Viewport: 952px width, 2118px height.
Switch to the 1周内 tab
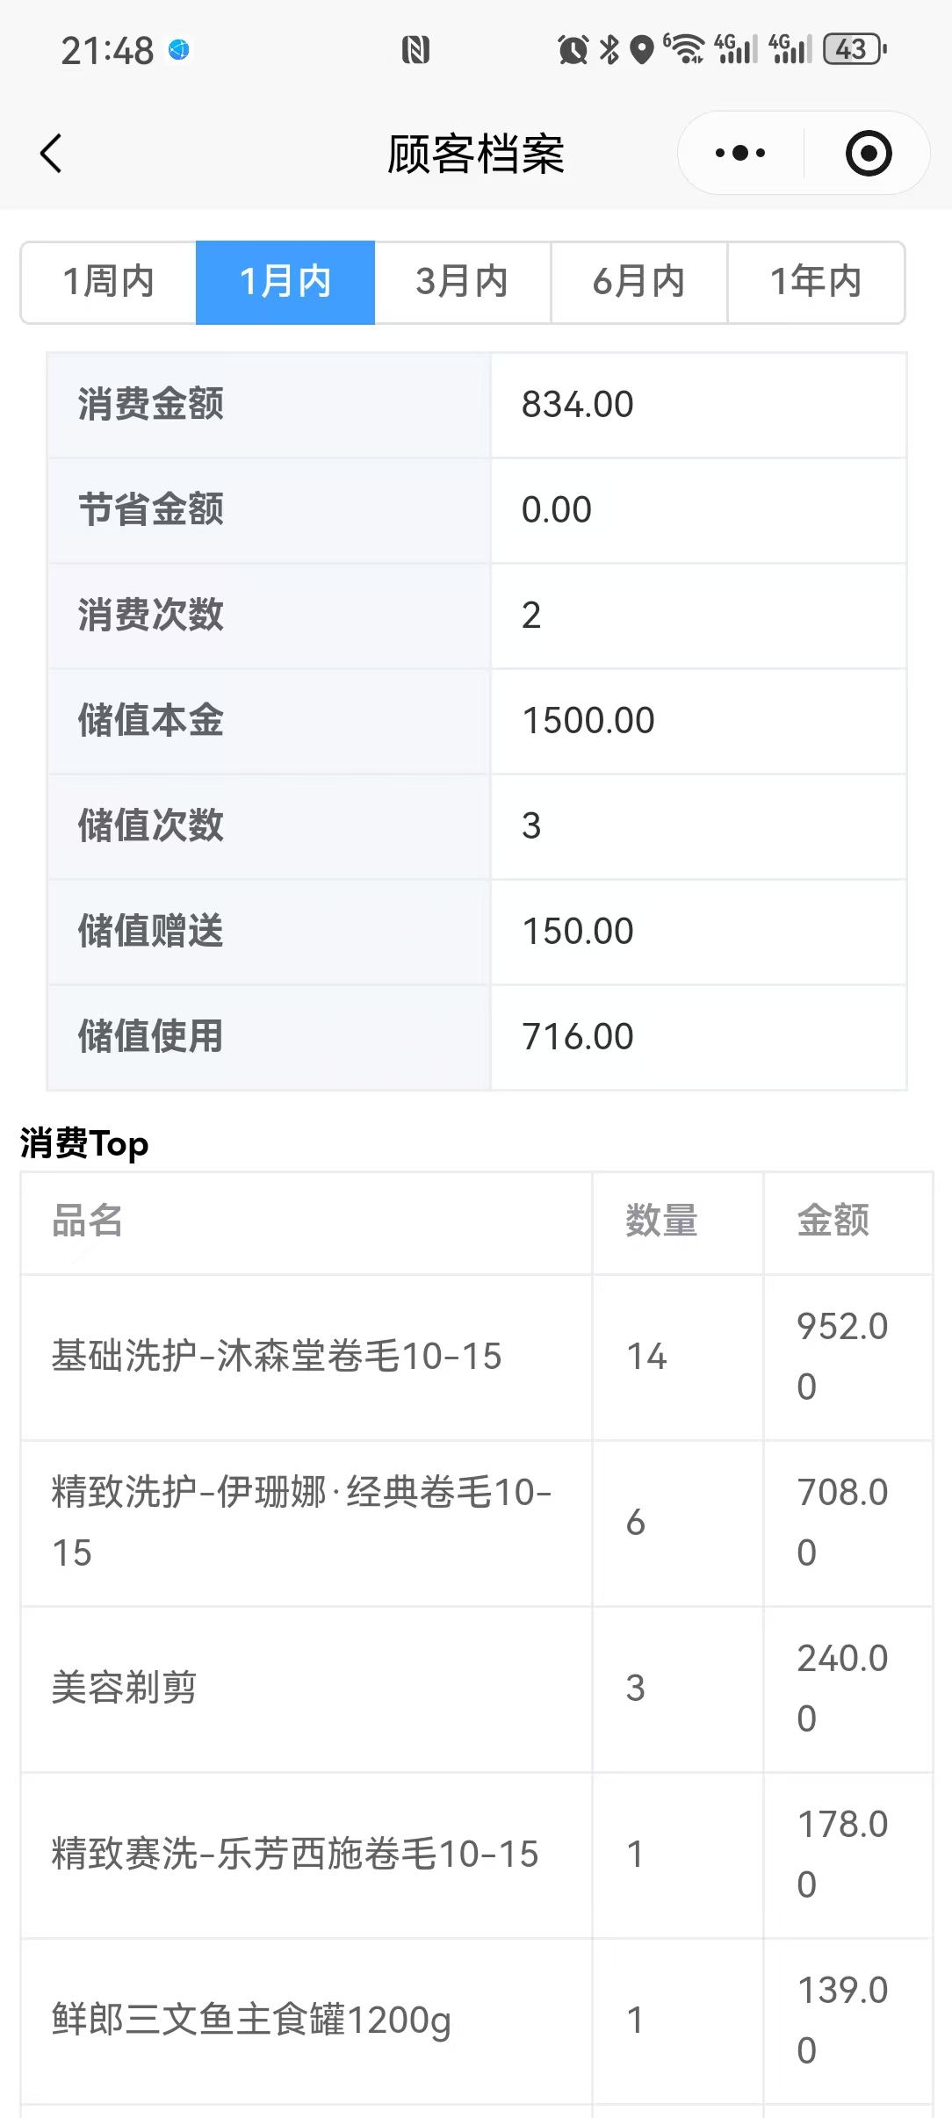109,282
